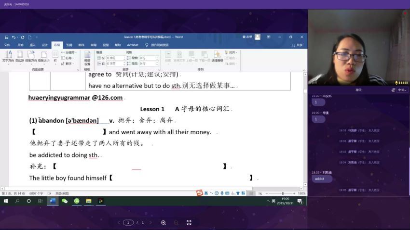The height and width of the screenshot is (230, 410).
Task: Toggle the ribbon display options button
Action: click(268, 37)
